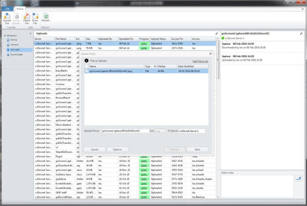Open Options in the upload dialog

click(x=118, y=149)
